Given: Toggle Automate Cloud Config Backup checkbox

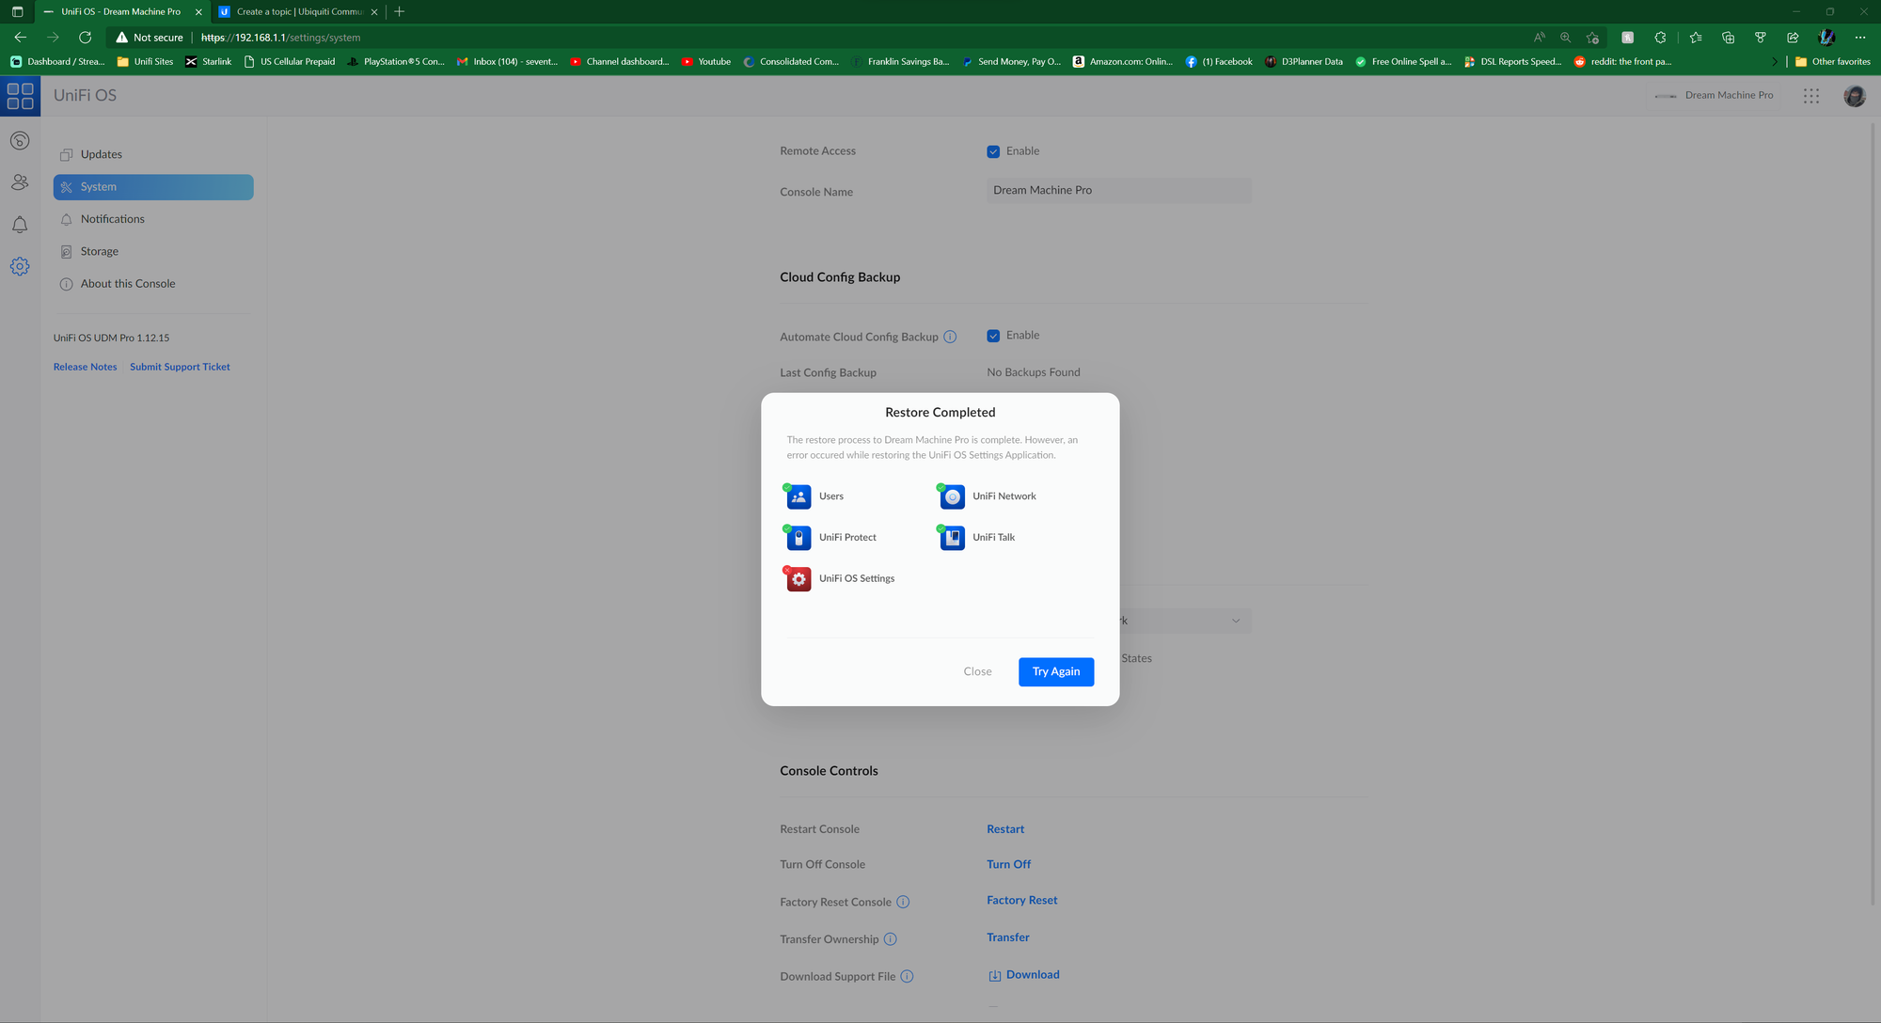Looking at the screenshot, I should [x=993, y=336].
